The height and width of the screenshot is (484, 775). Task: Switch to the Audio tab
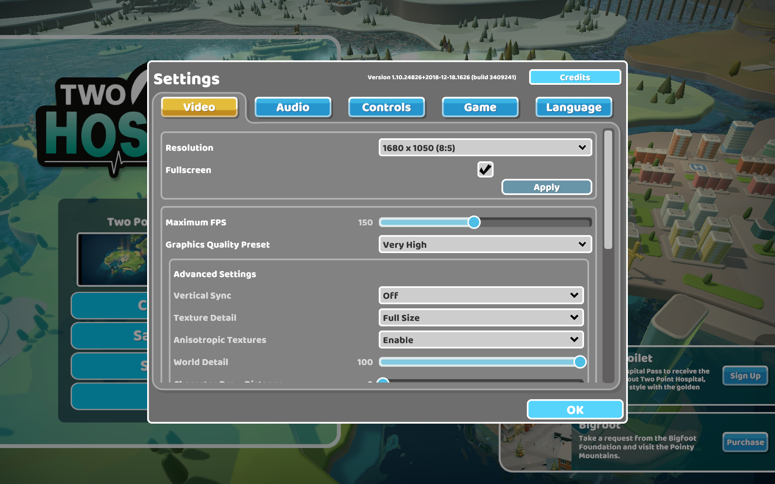click(293, 107)
